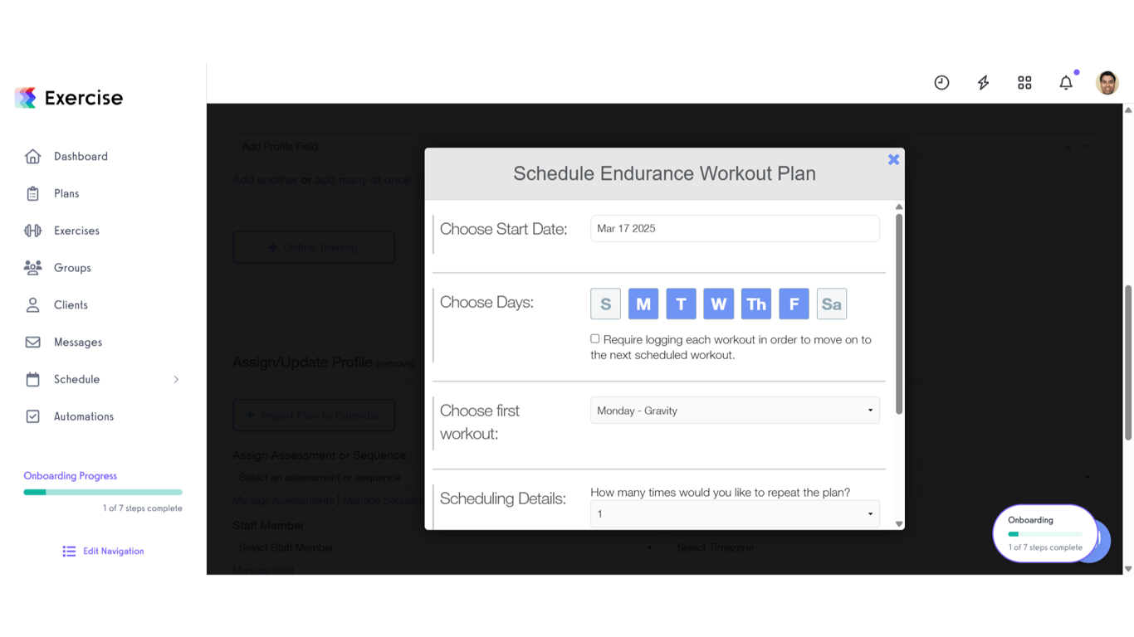Select Sunday in Choose Days
The height and width of the screenshot is (637, 1134).
pyautogui.click(x=605, y=304)
